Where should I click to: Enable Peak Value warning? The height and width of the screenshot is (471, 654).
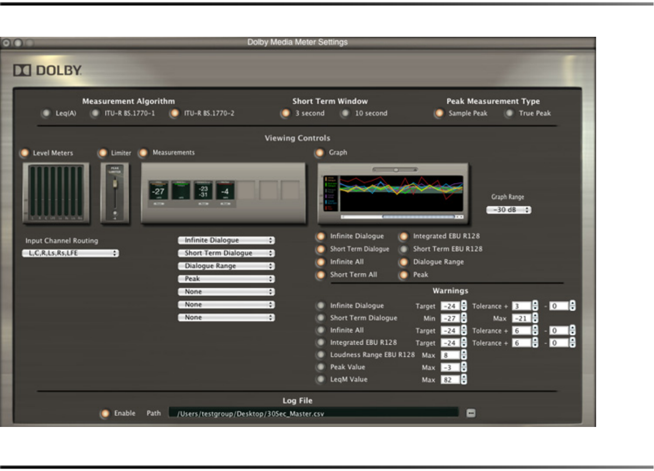click(320, 367)
